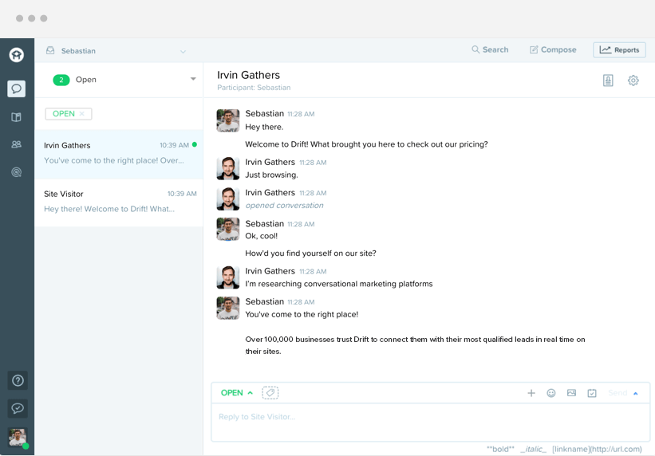
Task: Click the plus icon in reply toolbar
Action: [531, 393]
